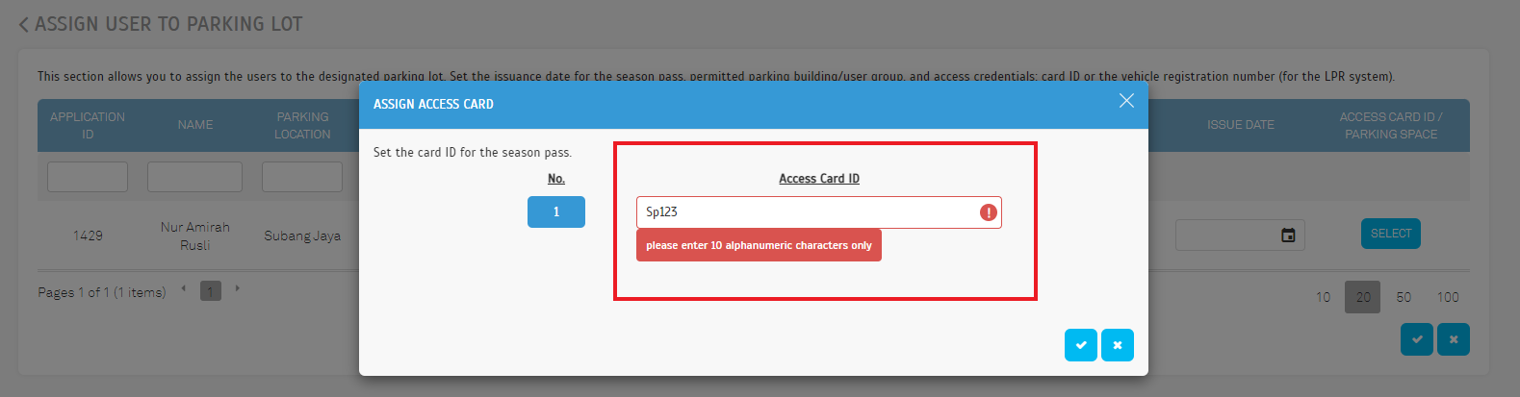
Task: Go back using Assign User header arrow
Action: click(x=24, y=24)
